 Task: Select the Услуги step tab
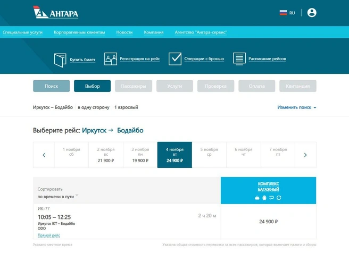pyautogui.click(x=174, y=86)
